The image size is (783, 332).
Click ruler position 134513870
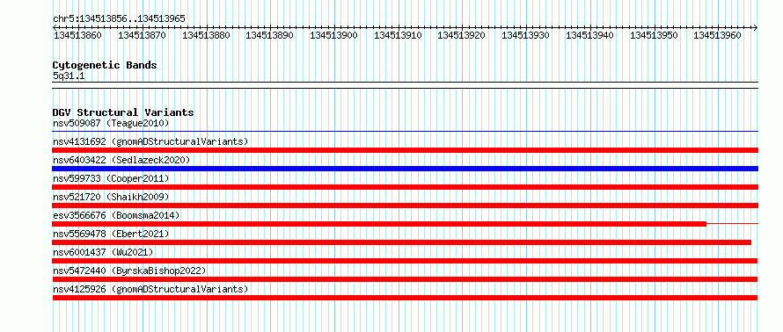click(142, 35)
